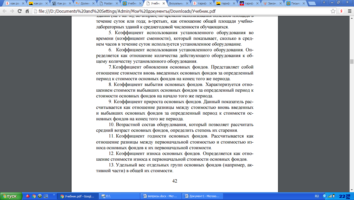Bookmark this page with the star icon

333,11
